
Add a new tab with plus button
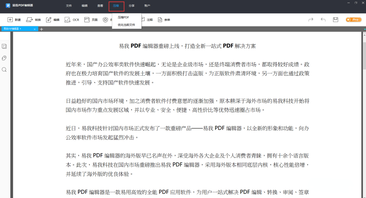pyautogui.click(x=42, y=29)
